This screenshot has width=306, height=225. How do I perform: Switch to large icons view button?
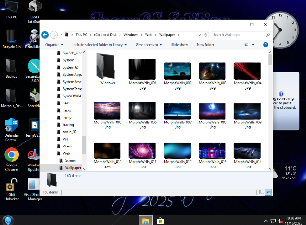click(268, 192)
